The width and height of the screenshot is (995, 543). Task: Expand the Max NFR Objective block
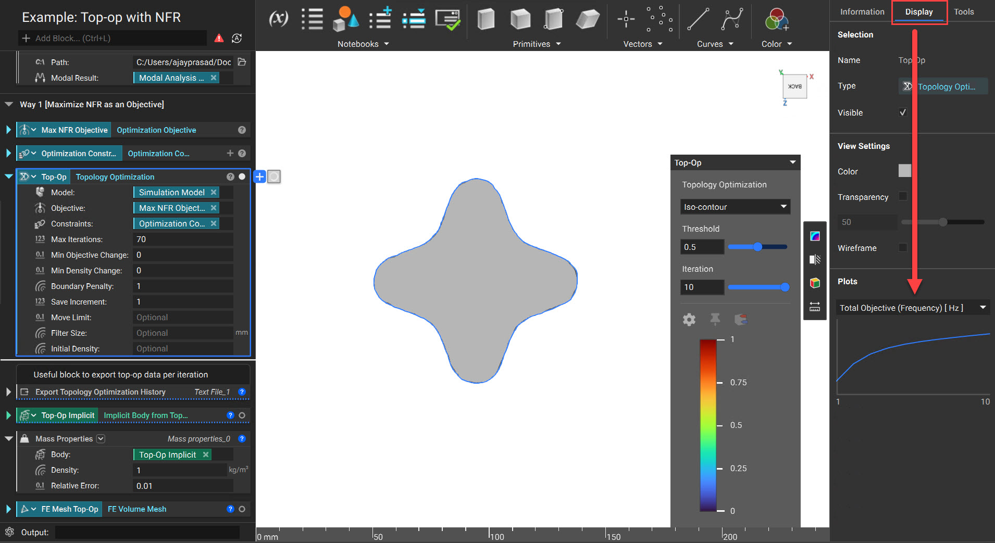pos(8,130)
